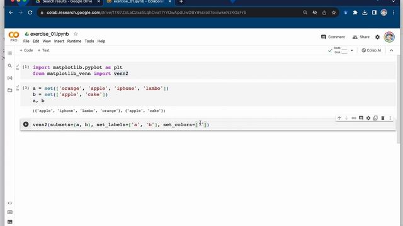Go back in browser history
Image resolution: width=403 pixels, height=226 pixels.
(11, 13)
